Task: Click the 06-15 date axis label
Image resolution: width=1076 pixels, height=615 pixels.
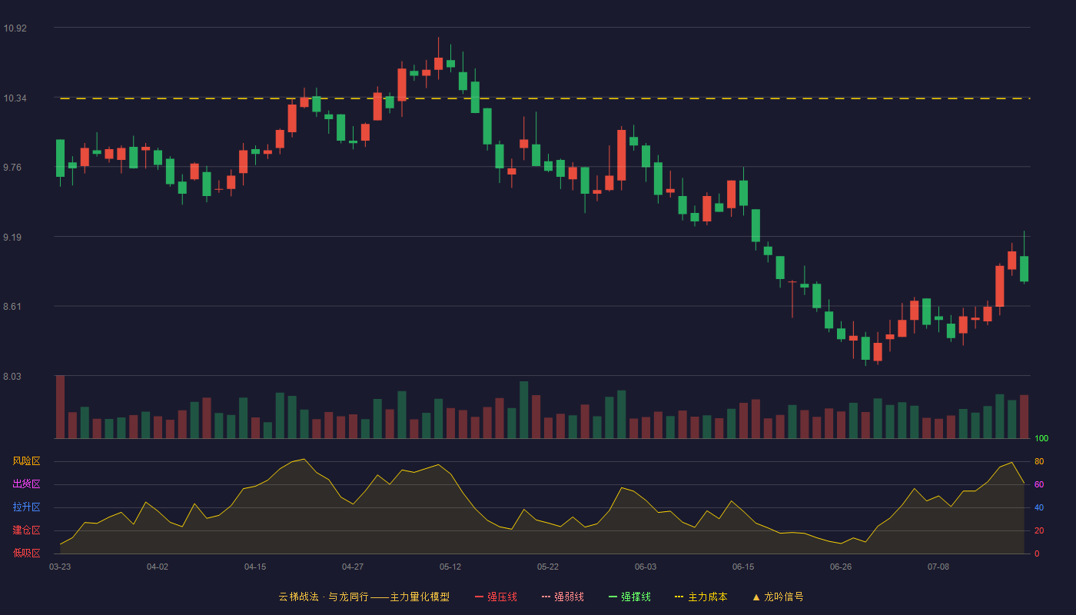Action: [x=743, y=567]
